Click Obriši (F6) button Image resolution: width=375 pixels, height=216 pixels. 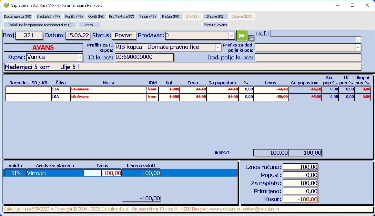96,16
